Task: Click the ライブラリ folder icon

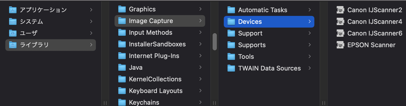Action: click(13, 45)
